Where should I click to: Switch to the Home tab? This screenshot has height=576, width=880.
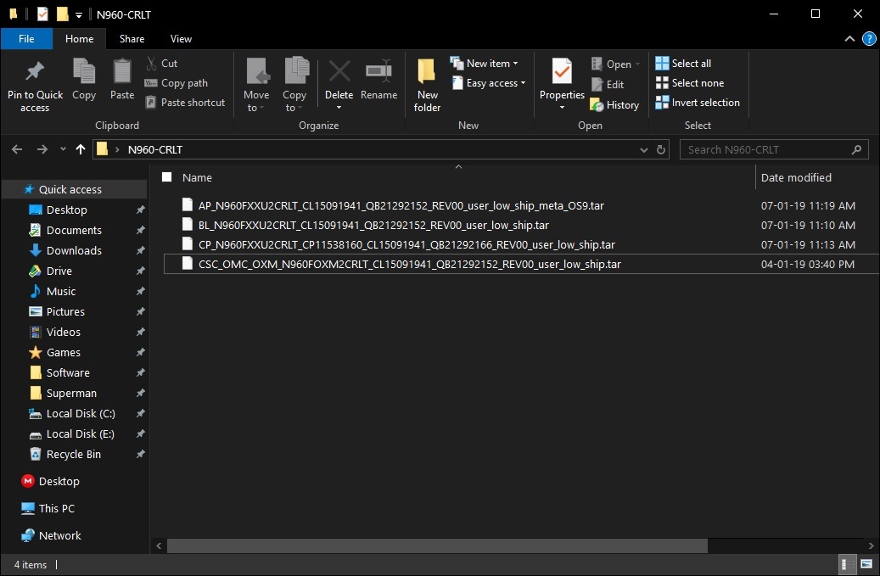click(79, 39)
